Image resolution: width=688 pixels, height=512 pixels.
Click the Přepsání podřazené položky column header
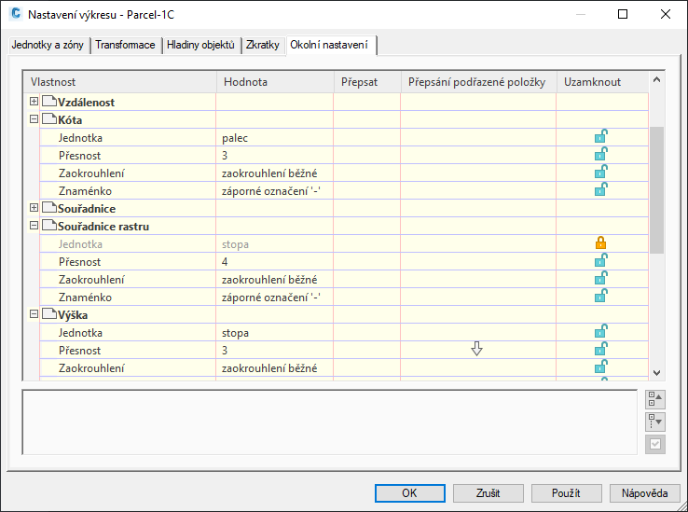click(x=478, y=82)
